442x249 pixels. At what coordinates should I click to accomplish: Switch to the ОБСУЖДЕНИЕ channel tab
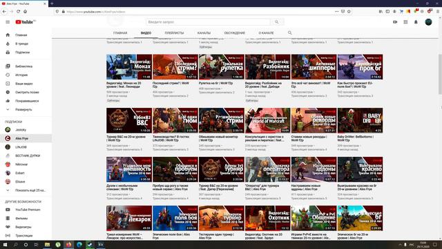click(235, 33)
